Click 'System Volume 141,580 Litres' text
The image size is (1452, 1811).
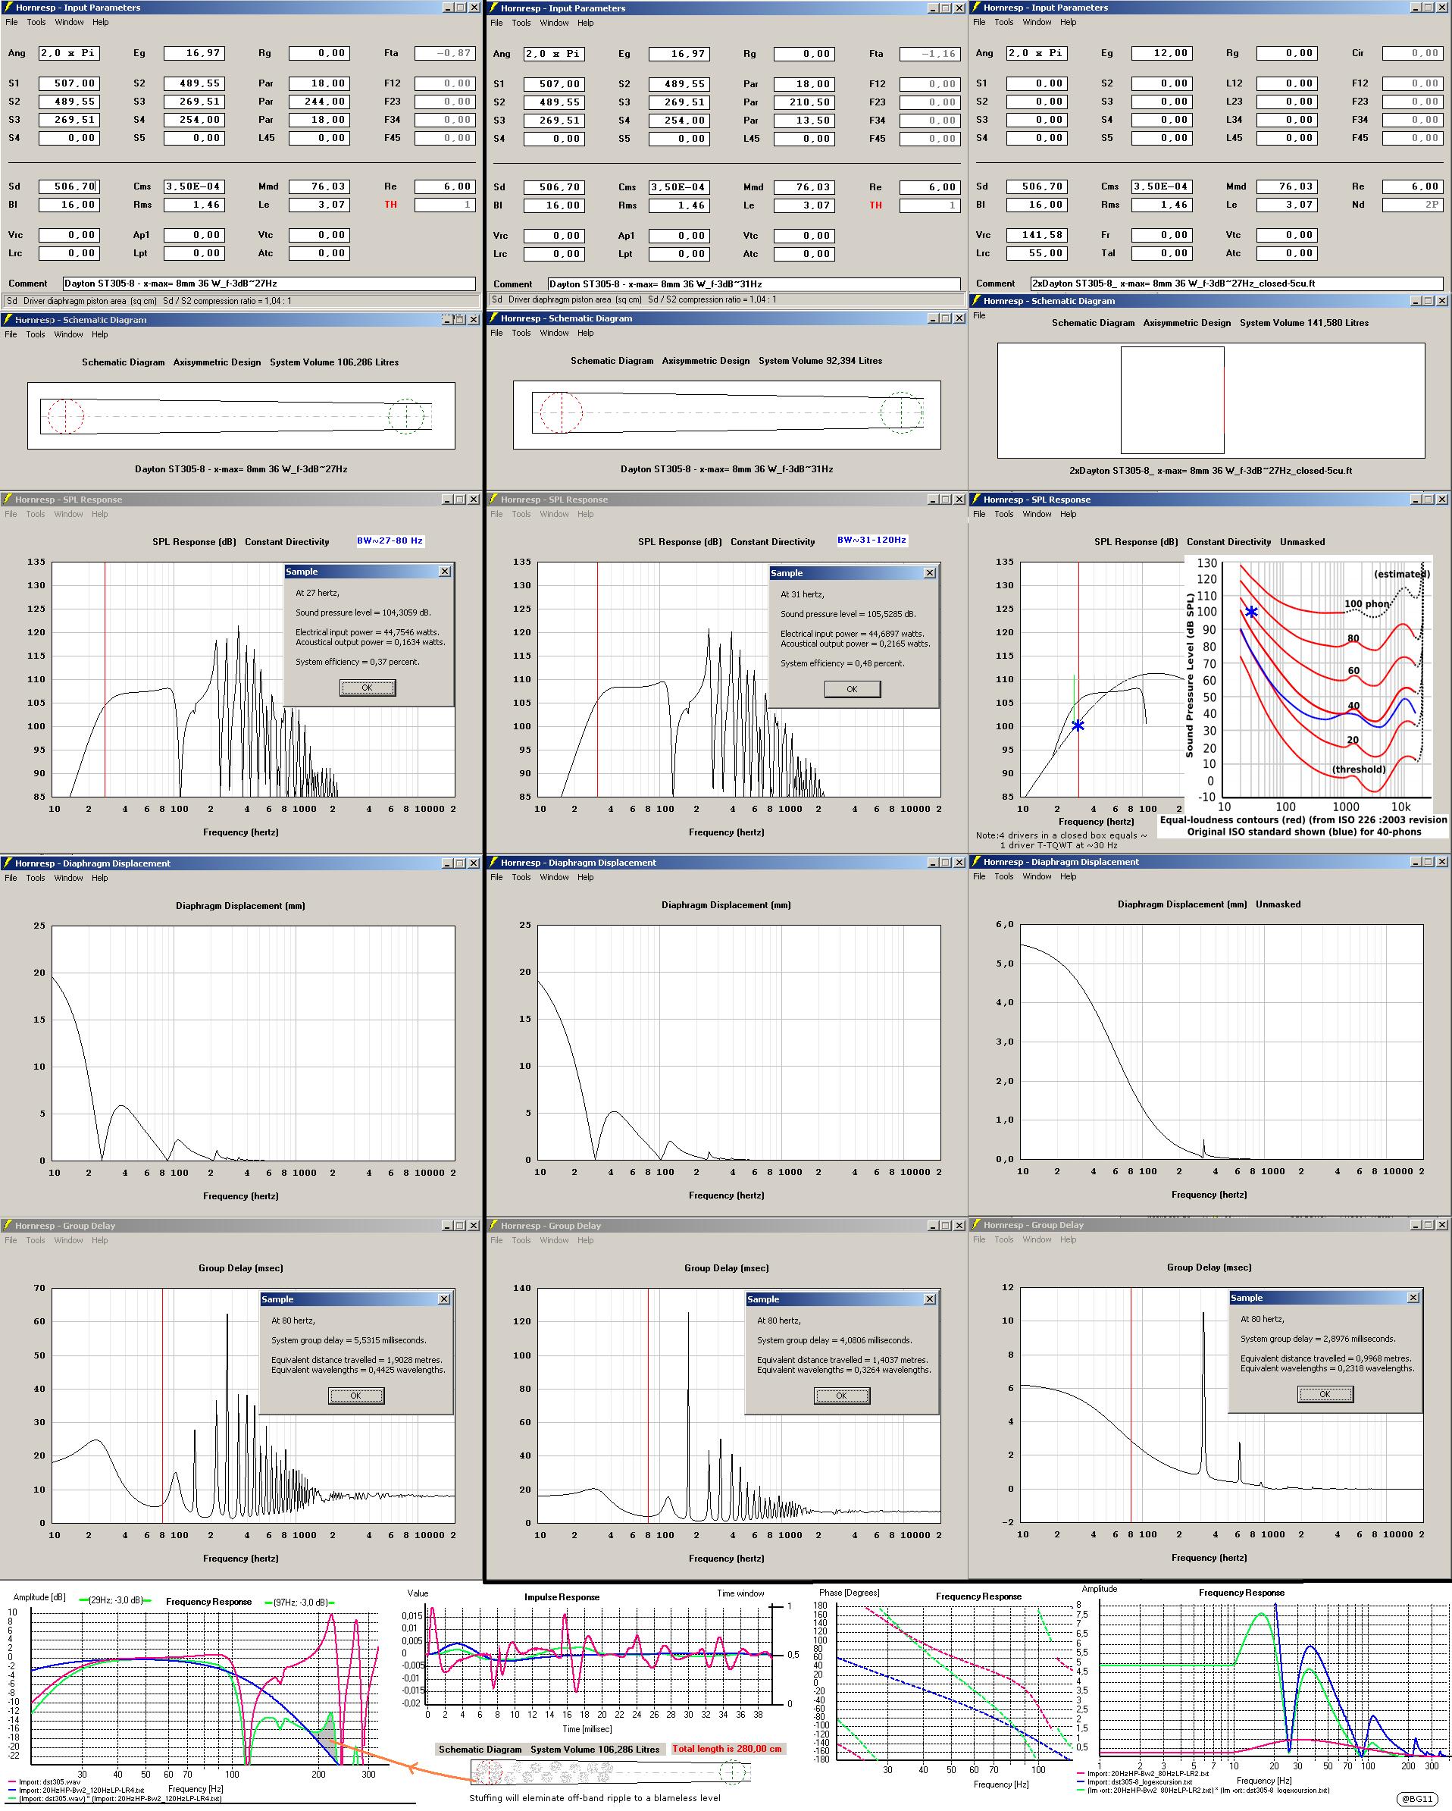[1303, 322]
